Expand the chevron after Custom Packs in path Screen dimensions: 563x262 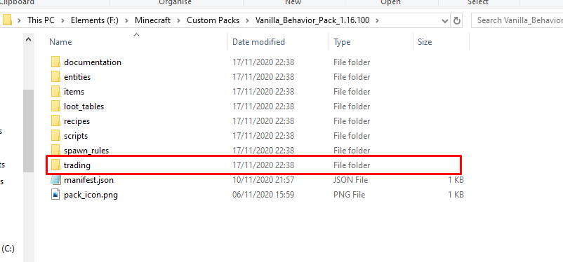point(247,20)
